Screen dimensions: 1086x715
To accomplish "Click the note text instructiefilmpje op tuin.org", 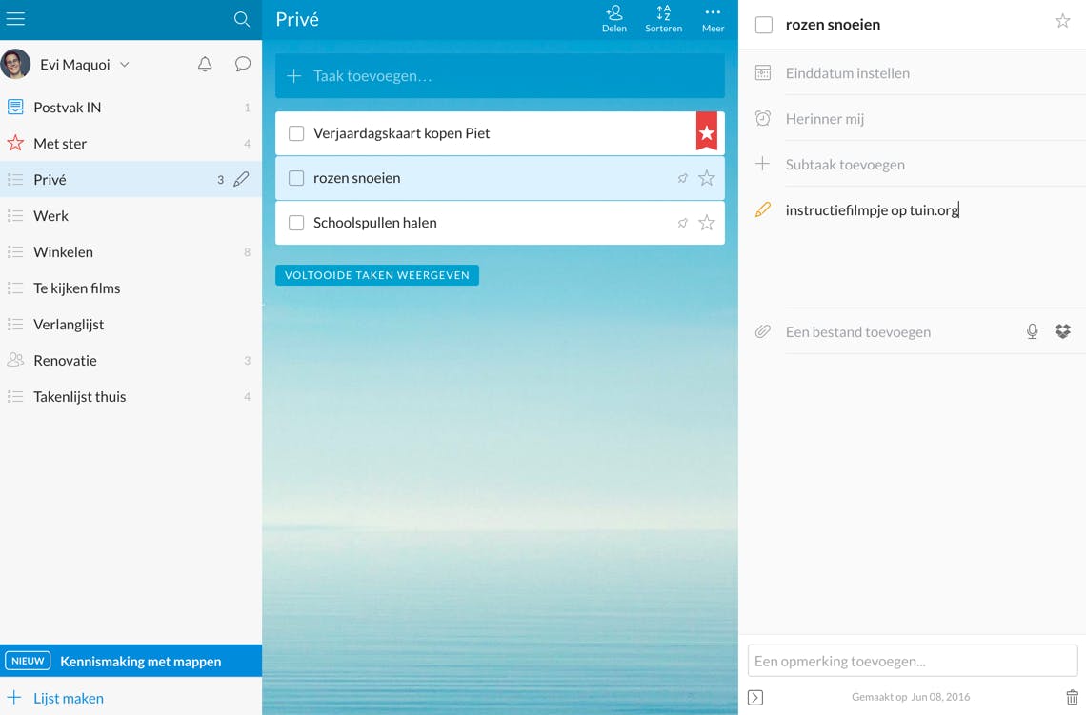I will click(x=872, y=209).
